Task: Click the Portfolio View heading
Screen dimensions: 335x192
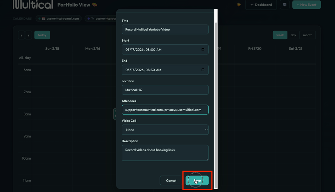Action: tap(74, 5)
